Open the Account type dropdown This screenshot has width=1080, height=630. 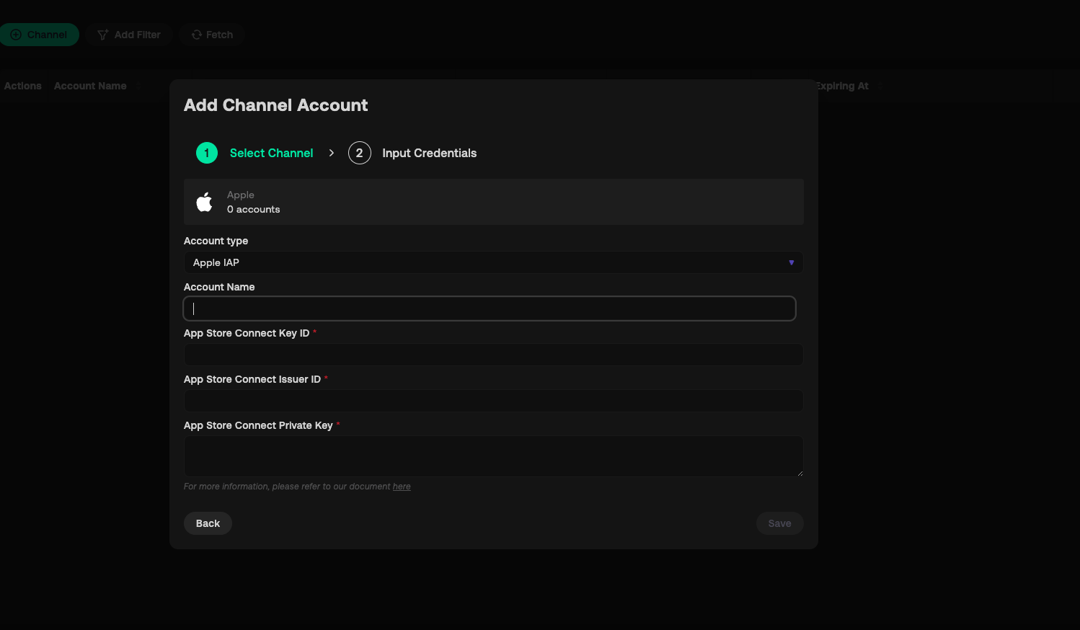[x=493, y=262]
